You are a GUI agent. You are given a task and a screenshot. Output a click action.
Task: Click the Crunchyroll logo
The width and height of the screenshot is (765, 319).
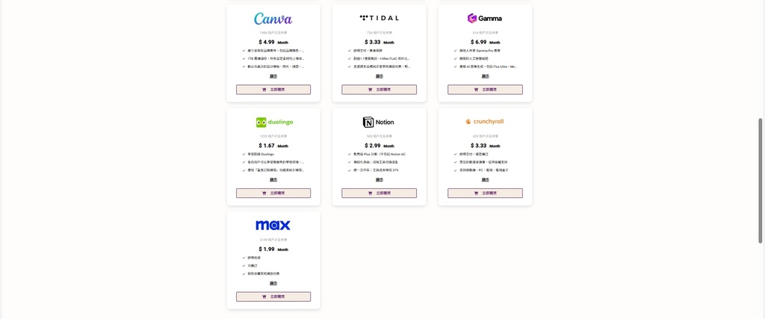click(485, 122)
